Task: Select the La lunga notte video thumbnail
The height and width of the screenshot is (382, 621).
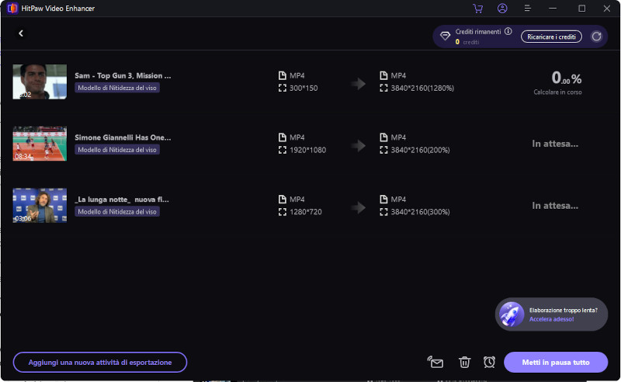Action: [40, 206]
